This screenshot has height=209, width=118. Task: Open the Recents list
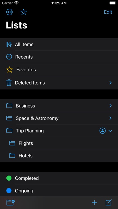pos(59,57)
